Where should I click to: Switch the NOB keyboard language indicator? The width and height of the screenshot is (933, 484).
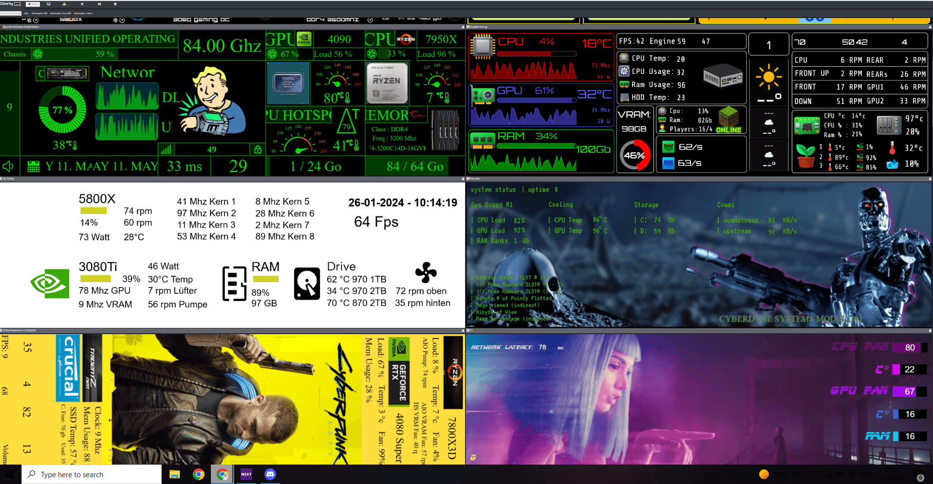pos(866,474)
